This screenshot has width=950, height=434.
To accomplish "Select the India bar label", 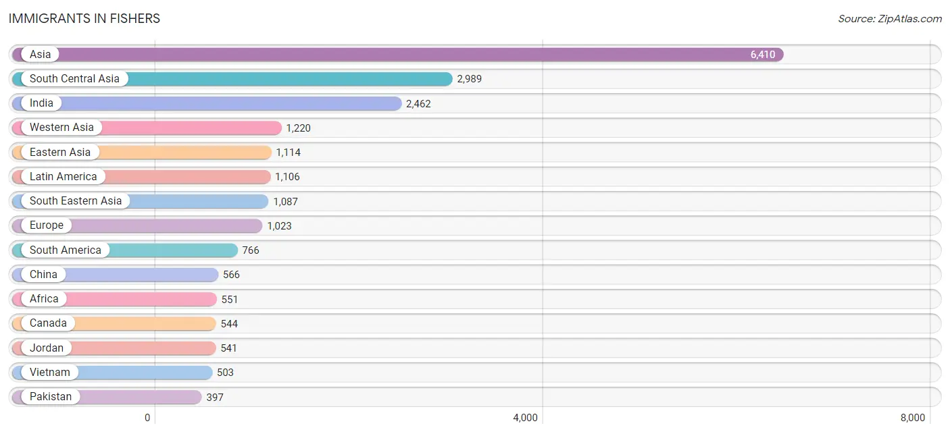I will click(41, 103).
